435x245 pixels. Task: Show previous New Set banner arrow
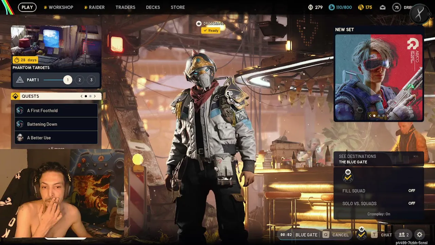coord(370,116)
